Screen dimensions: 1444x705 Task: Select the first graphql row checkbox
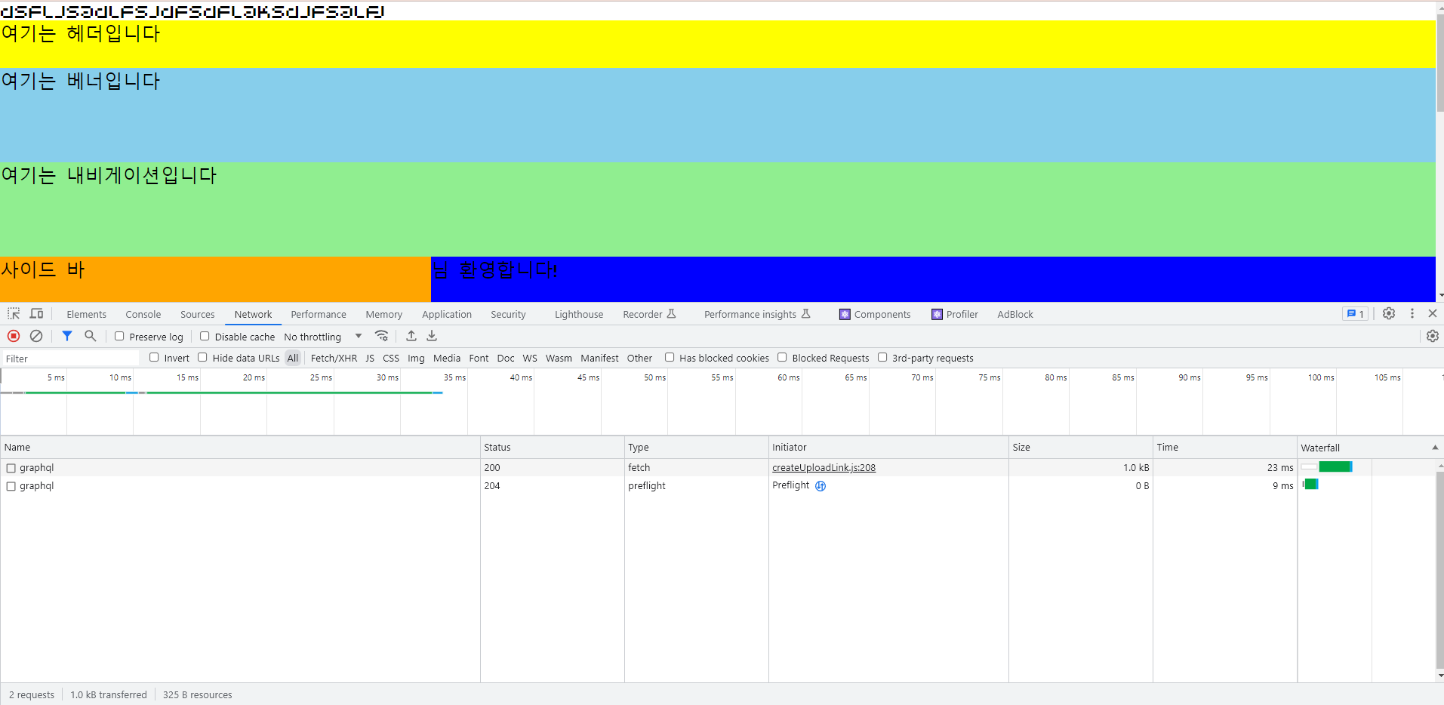11,468
